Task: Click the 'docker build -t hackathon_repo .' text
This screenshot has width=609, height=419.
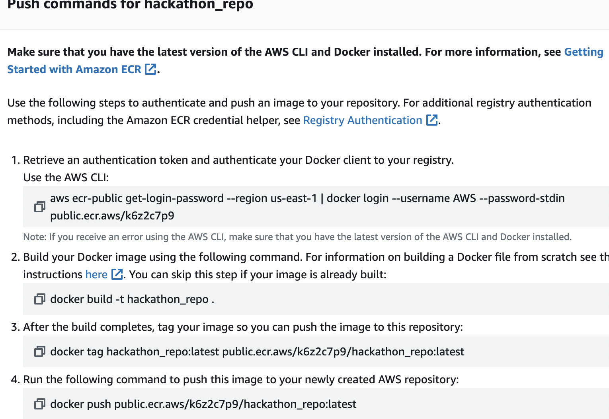Action: 132,299
